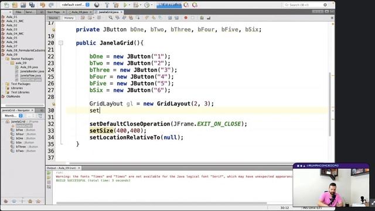Toggle the first Navigator filter at bottom left
This screenshot has width=375, height=211.
(6, 202)
